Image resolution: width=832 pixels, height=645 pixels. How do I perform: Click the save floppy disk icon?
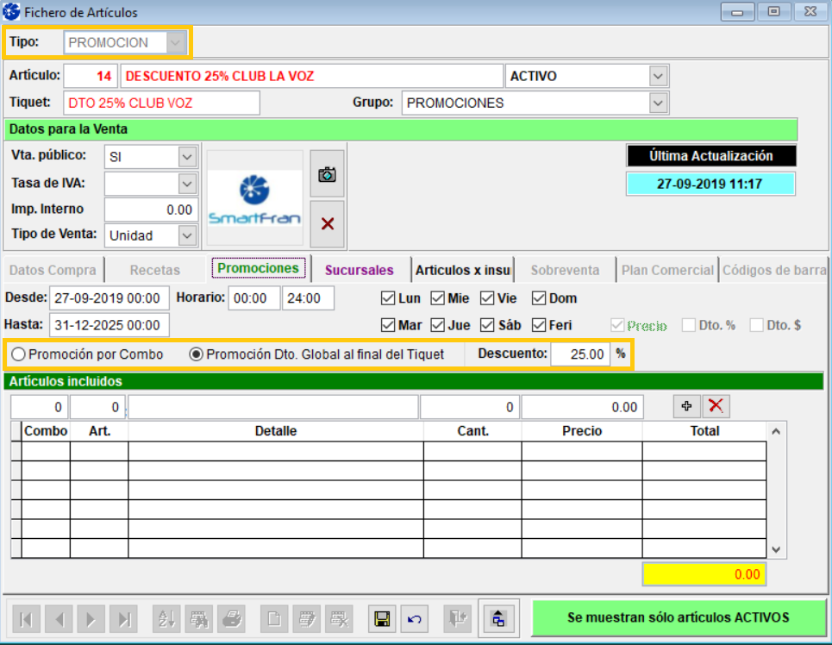(x=381, y=617)
